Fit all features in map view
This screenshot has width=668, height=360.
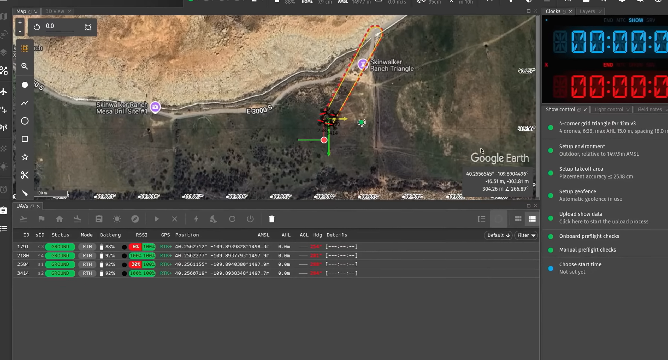[x=88, y=27]
